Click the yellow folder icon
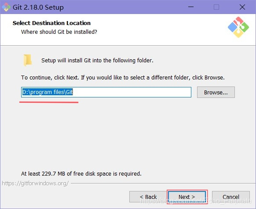Image resolution: width=256 pixels, height=209 pixels. point(27,60)
